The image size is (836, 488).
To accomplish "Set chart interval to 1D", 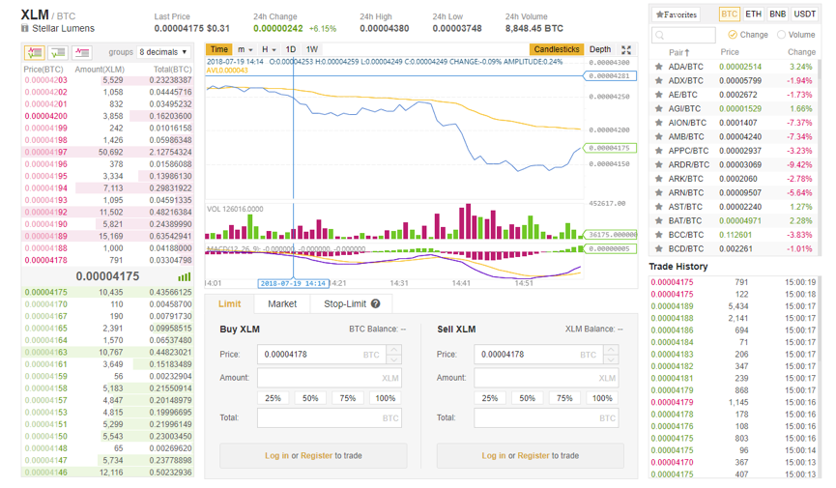I will tap(291, 49).
